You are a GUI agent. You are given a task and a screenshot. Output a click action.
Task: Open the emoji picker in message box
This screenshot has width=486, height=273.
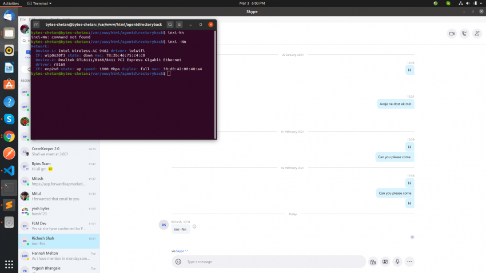point(178,262)
